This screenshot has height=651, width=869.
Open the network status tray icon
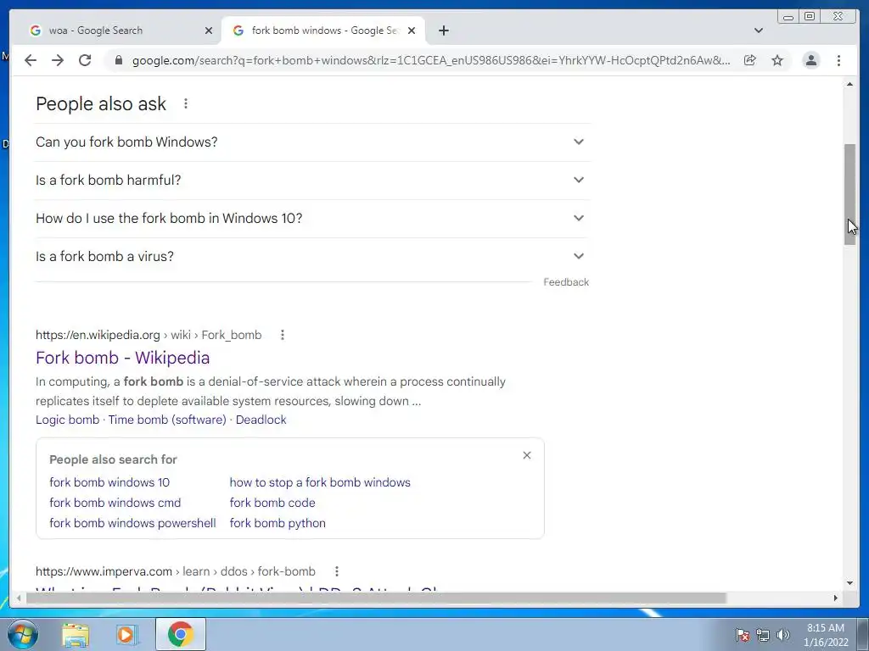pyautogui.click(x=763, y=635)
